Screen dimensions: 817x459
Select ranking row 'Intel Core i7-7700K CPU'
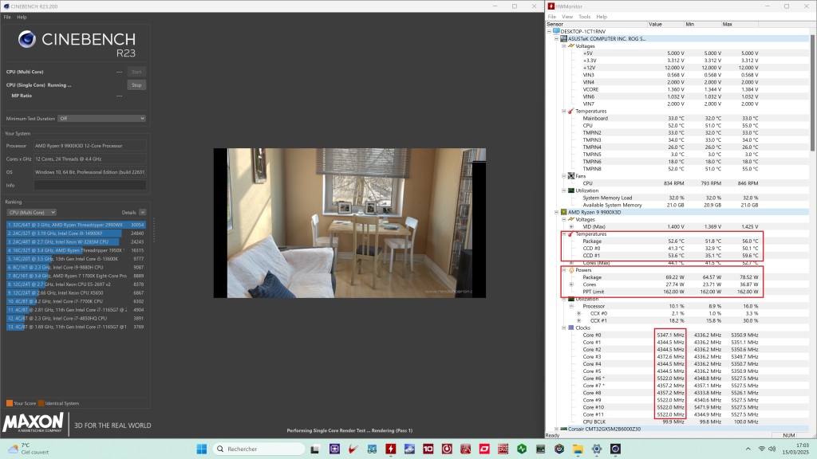76,301
